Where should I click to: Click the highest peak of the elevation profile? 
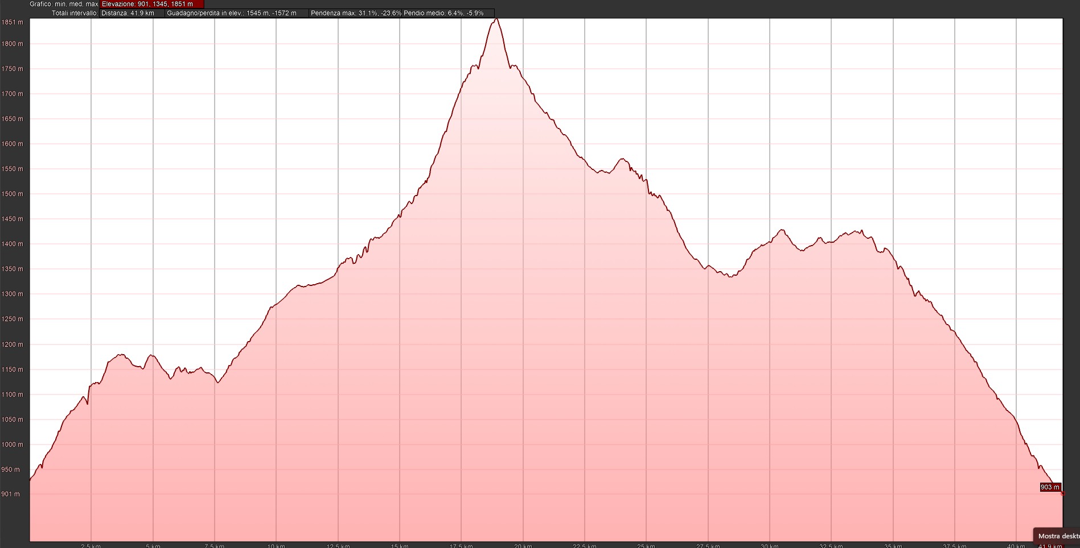(x=496, y=19)
